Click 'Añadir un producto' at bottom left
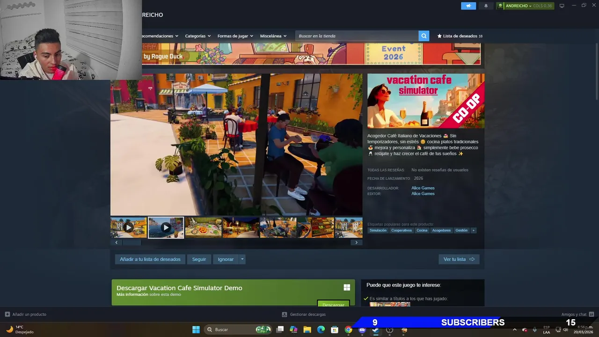The image size is (599, 337). click(x=26, y=315)
